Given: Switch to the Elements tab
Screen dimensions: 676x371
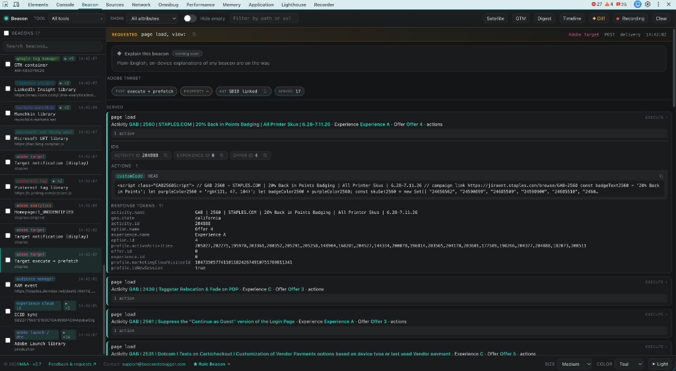Looking at the screenshot, I should 38,5.
